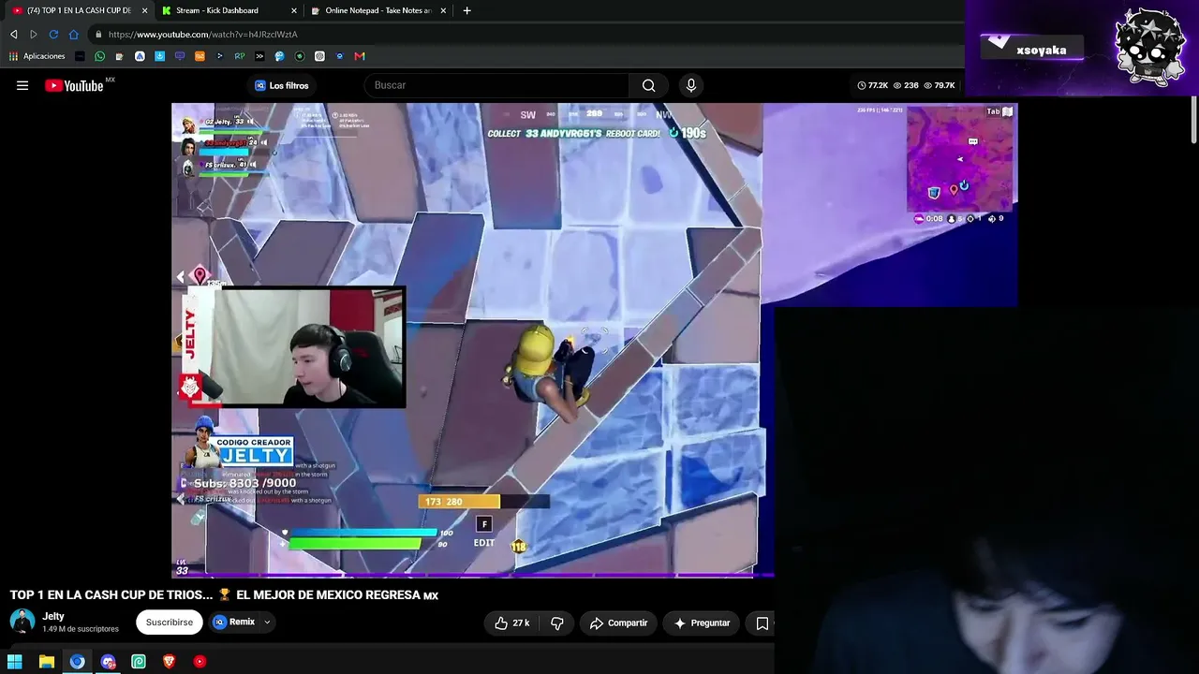Dislike the video
The image size is (1199, 674).
point(557,623)
